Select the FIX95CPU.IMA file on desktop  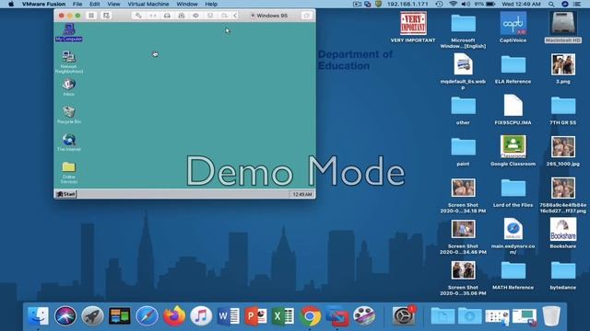coord(513,109)
